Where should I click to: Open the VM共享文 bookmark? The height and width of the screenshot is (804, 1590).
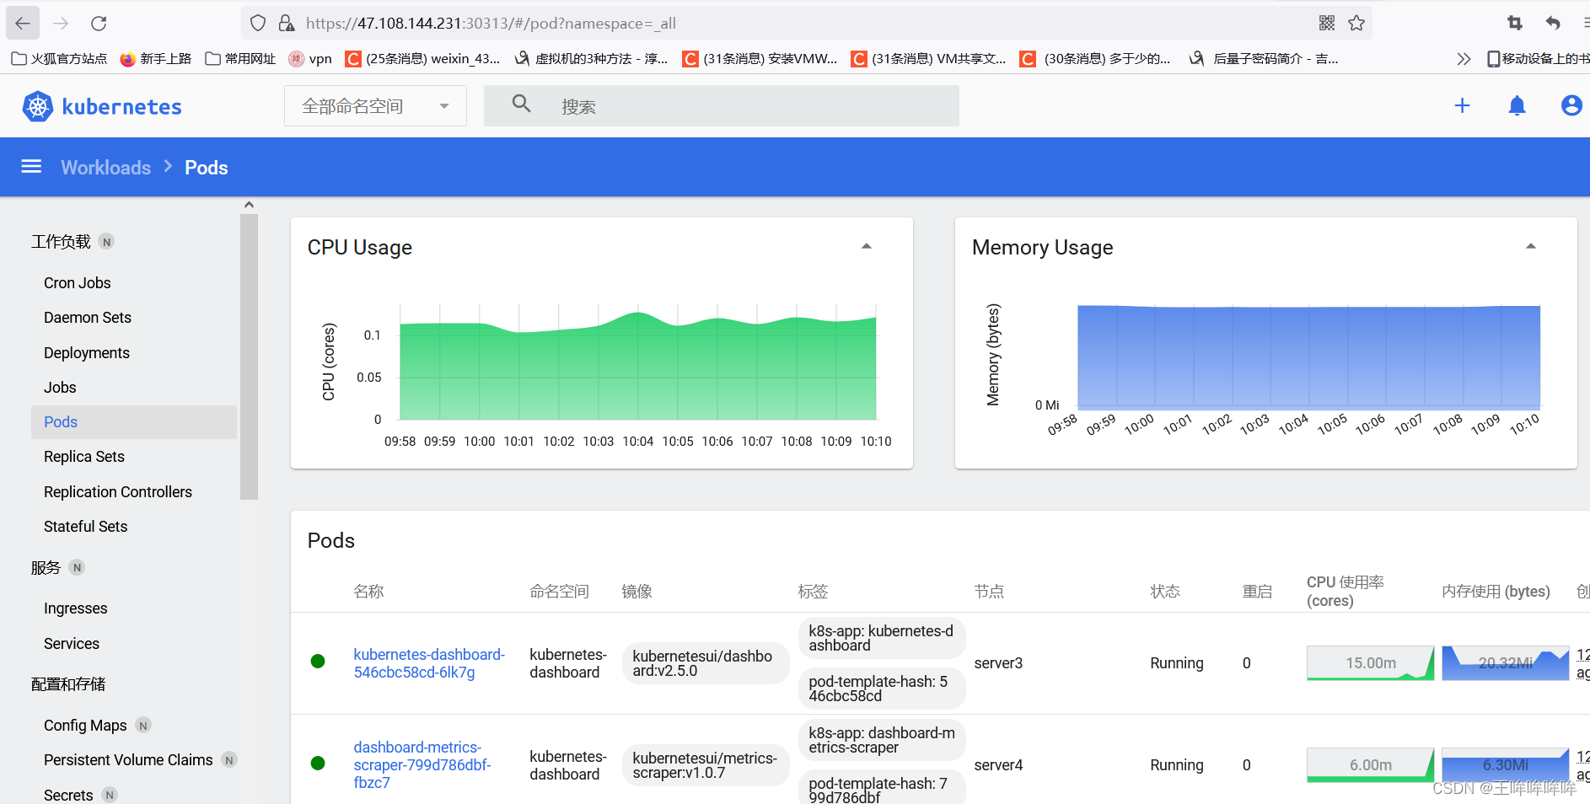928,58
